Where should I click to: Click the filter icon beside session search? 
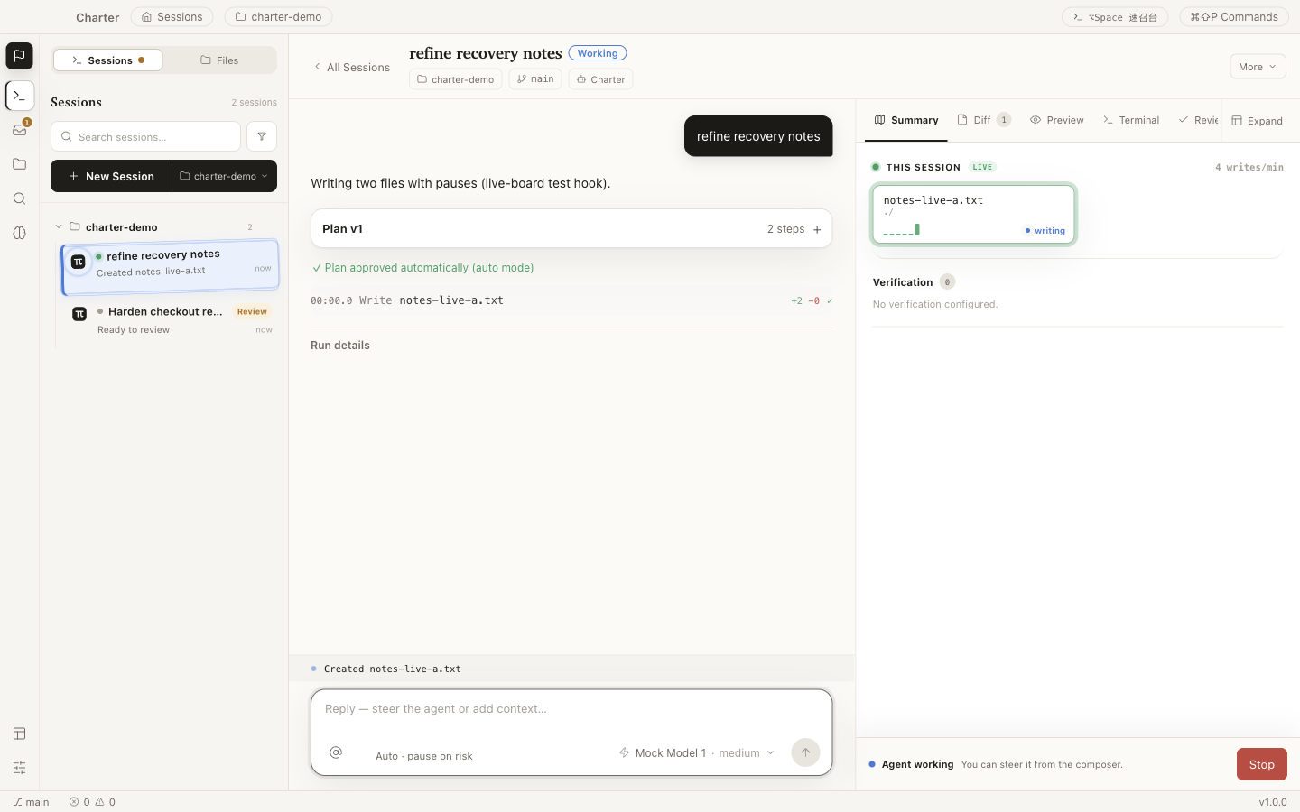[262, 136]
